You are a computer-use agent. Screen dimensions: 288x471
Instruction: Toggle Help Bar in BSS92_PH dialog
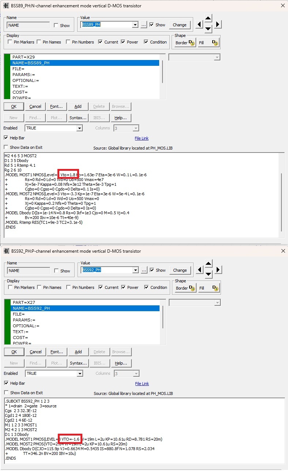6,383
